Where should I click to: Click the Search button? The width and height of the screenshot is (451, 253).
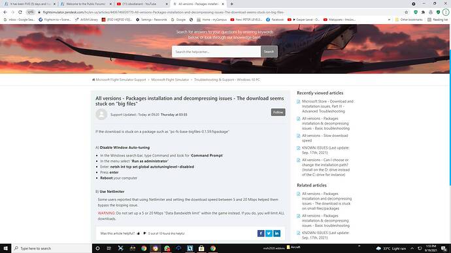click(269, 52)
